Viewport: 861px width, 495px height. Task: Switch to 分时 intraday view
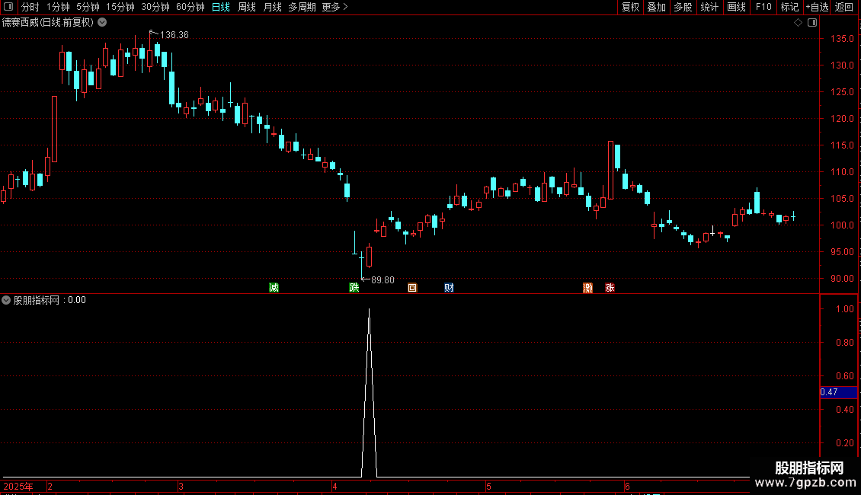coord(30,7)
